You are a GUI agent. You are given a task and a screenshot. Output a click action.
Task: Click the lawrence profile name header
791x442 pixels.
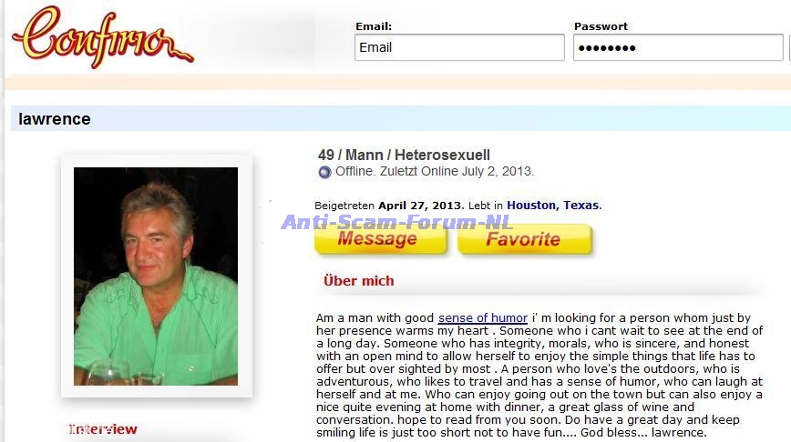(x=55, y=119)
